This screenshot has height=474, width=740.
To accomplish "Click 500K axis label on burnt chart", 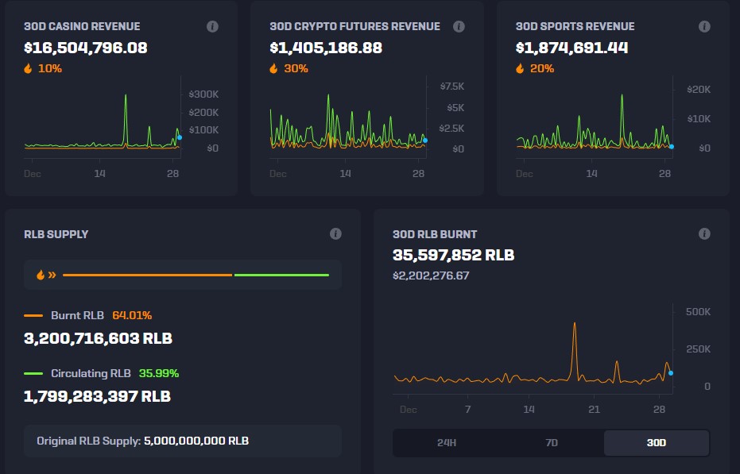I will click(x=698, y=312).
